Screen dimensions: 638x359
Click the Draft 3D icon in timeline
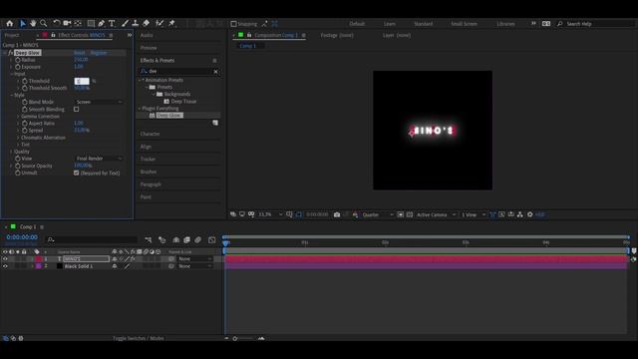pos(161,240)
